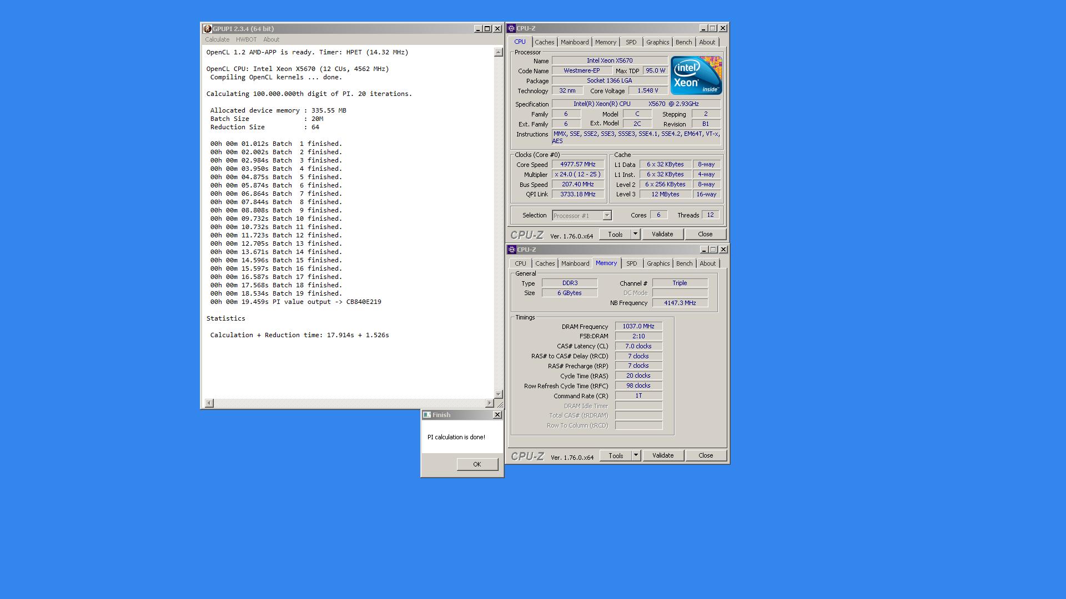Click scroll up arrow in GPUPI output
1066x599 pixels.
(498, 52)
